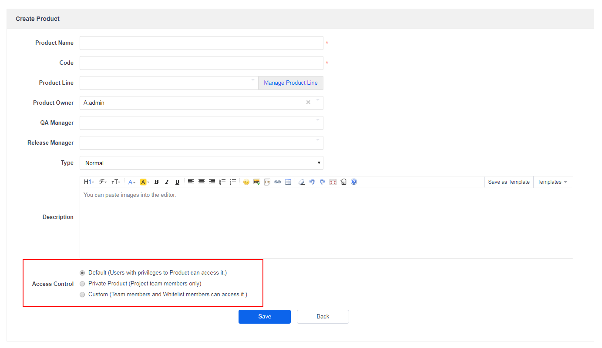Toggle bold formatting in editor
Image resolution: width=602 pixels, height=348 pixels.
(x=157, y=182)
